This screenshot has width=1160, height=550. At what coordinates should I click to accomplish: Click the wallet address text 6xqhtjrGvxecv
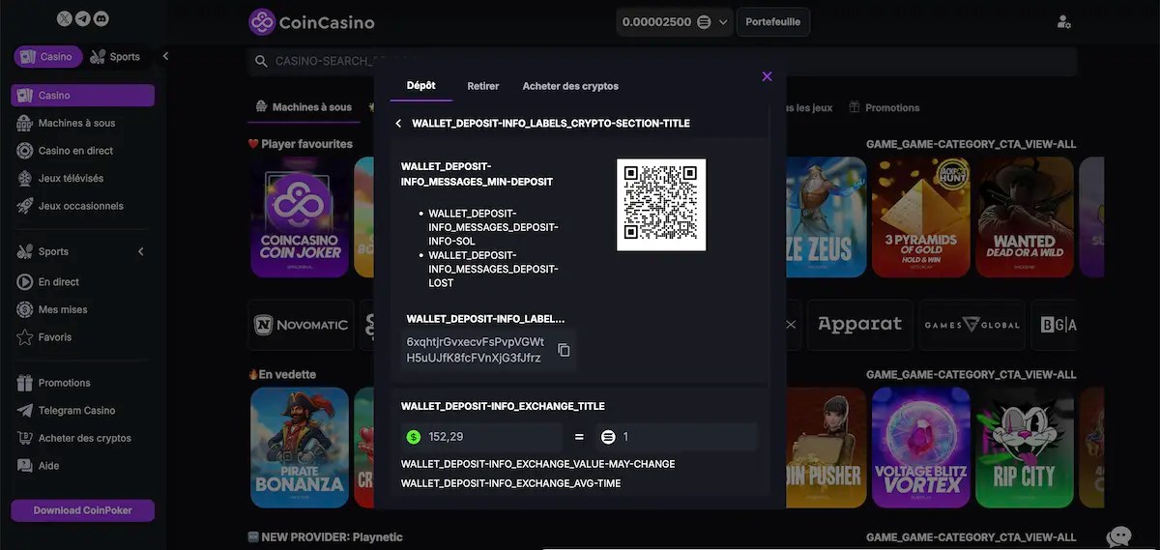click(476, 350)
